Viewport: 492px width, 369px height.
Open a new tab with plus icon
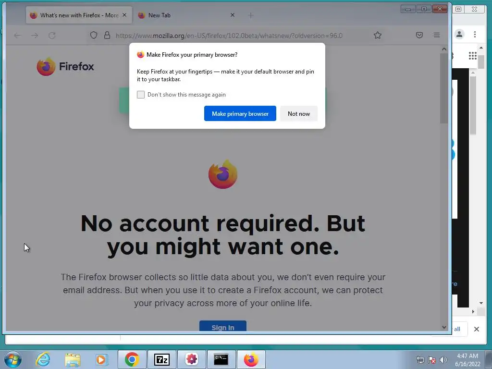click(250, 15)
